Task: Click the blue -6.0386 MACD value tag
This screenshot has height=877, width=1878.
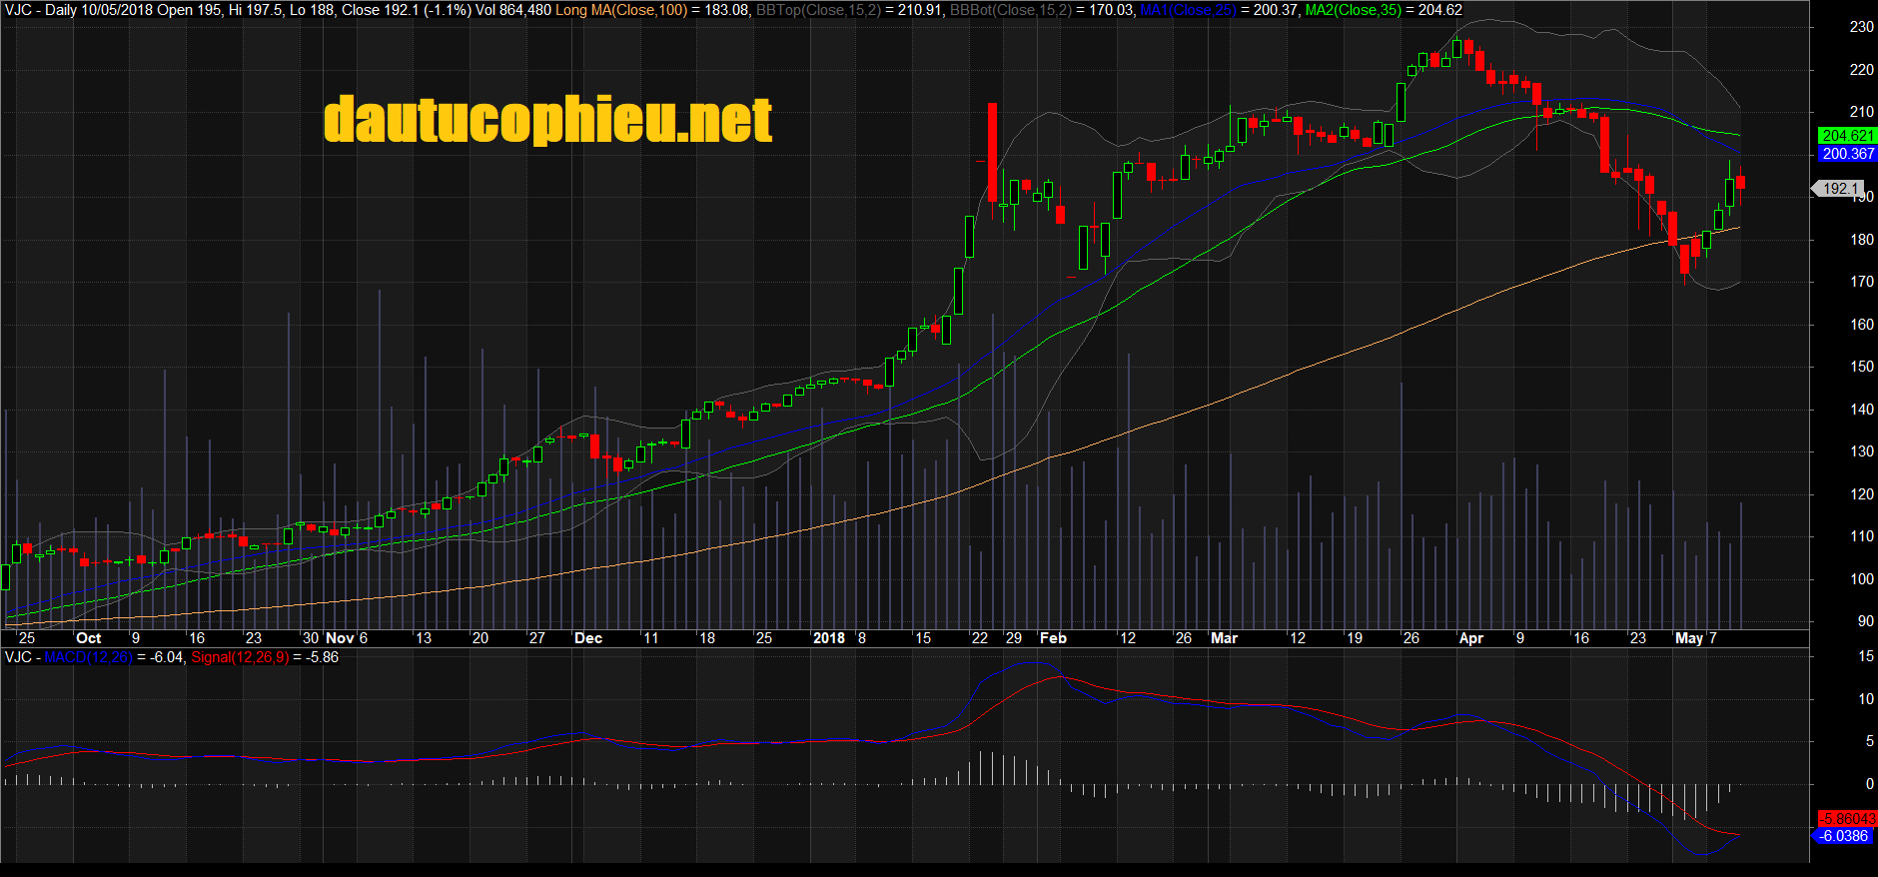Action: tap(1843, 836)
